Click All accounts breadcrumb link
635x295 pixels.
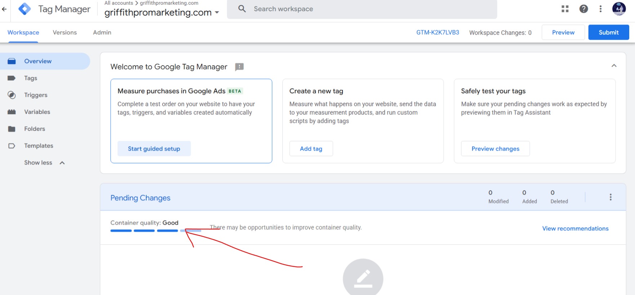119,3
